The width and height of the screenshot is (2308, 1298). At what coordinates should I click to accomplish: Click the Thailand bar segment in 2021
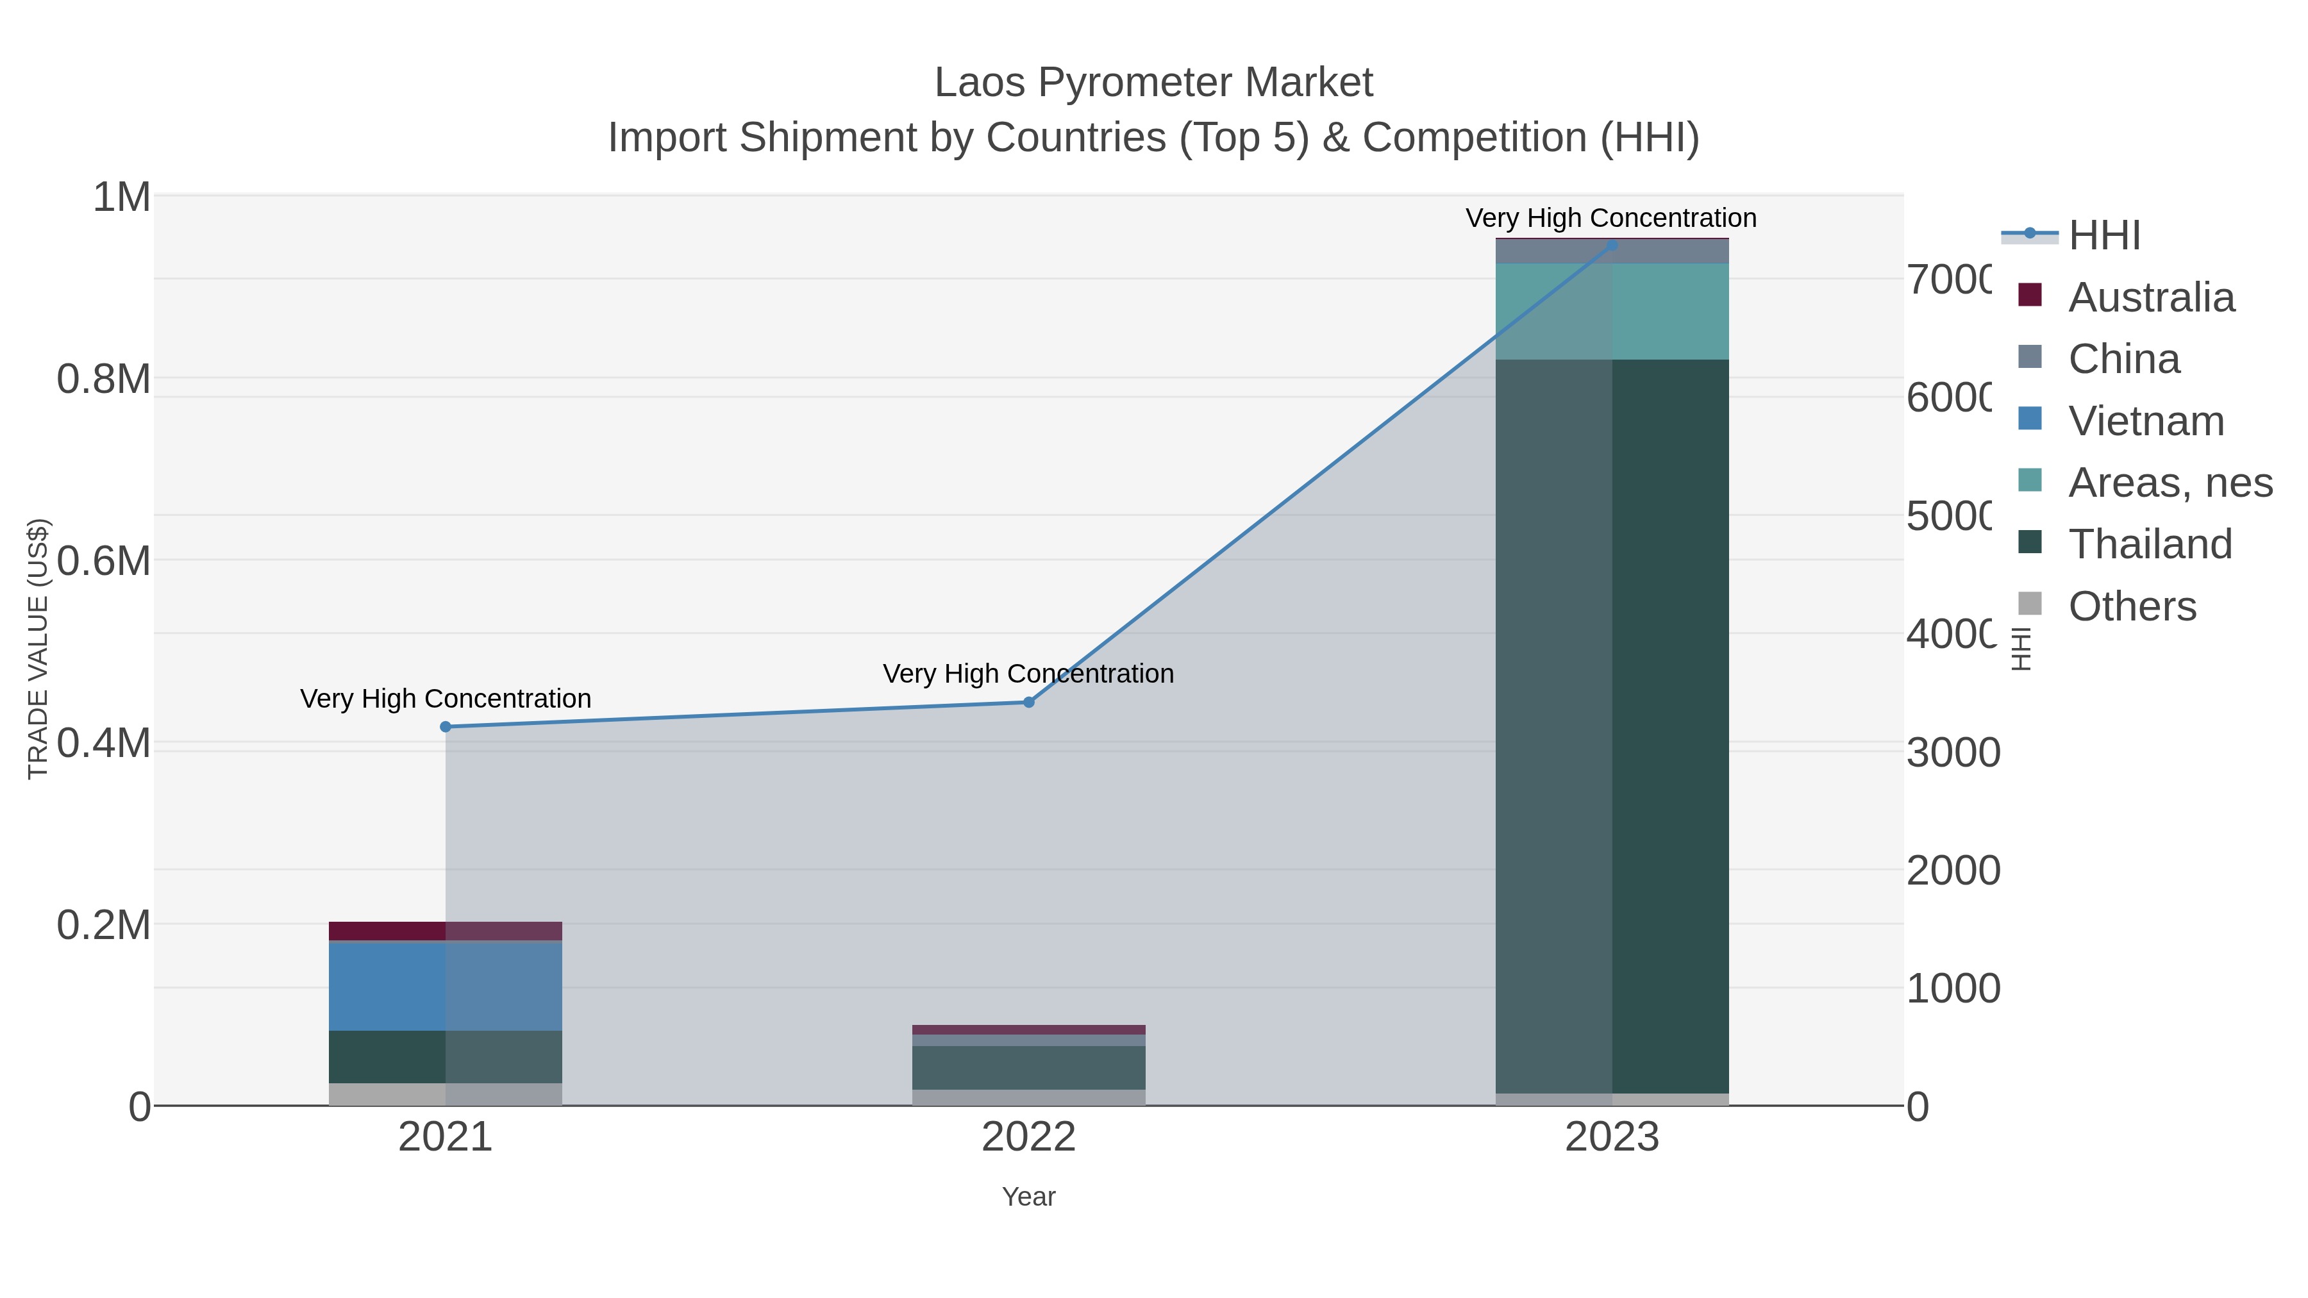click(x=446, y=1057)
